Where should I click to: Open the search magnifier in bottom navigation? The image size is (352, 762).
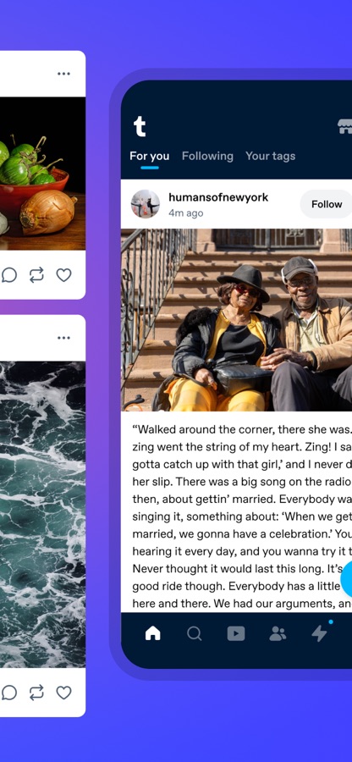(195, 633)
